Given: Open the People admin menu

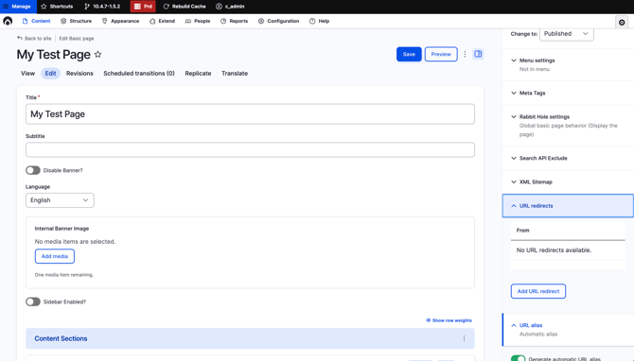Looking at the screenshot, I should [x=198, y=21].
